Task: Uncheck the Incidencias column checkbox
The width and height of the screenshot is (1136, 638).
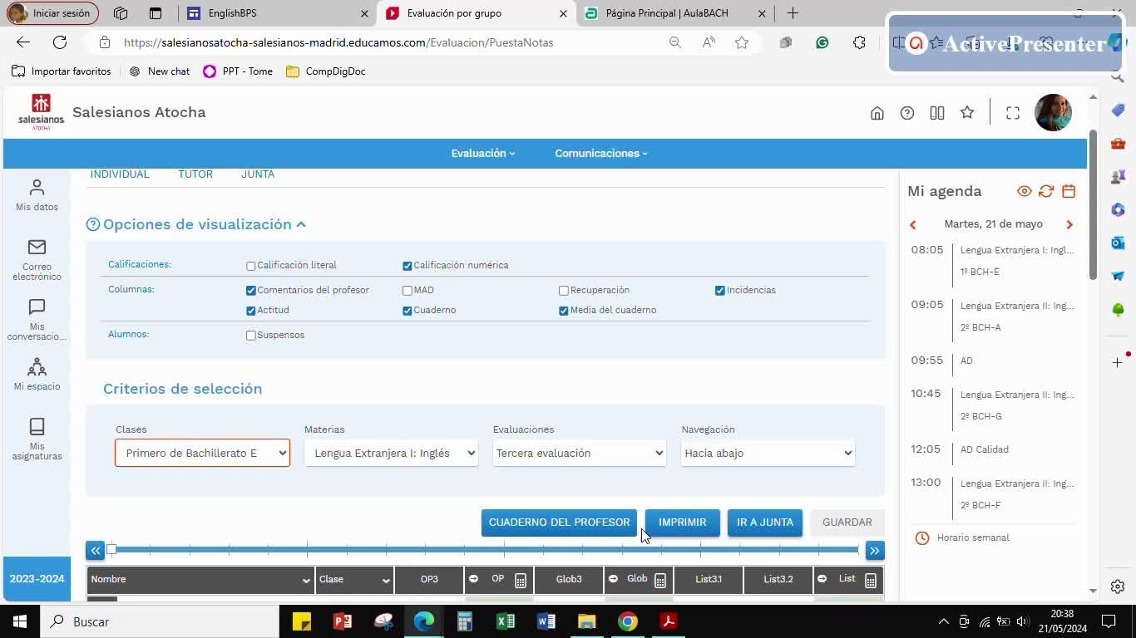Action: 720,291
